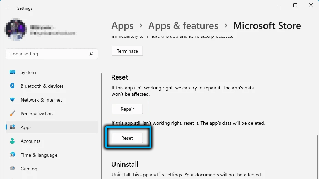Click the main content vertical scrollbar

(x=317, y=155)
